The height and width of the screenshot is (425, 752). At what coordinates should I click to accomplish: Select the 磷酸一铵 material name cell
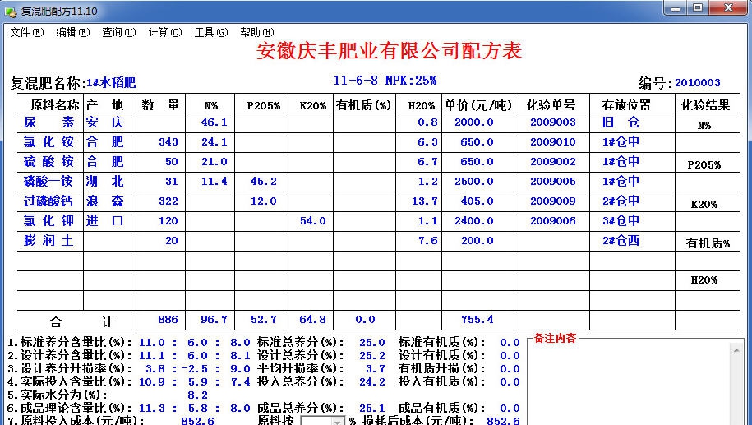(50, 182)
